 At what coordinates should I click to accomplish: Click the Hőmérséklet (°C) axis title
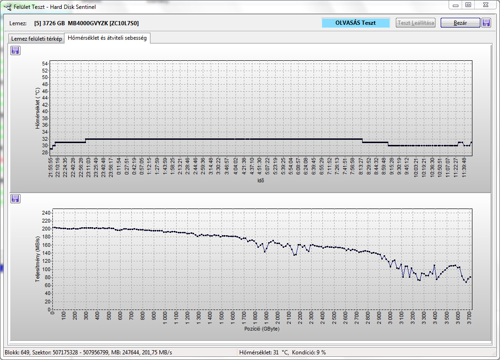pyautogui.click(x=38, y=108)
